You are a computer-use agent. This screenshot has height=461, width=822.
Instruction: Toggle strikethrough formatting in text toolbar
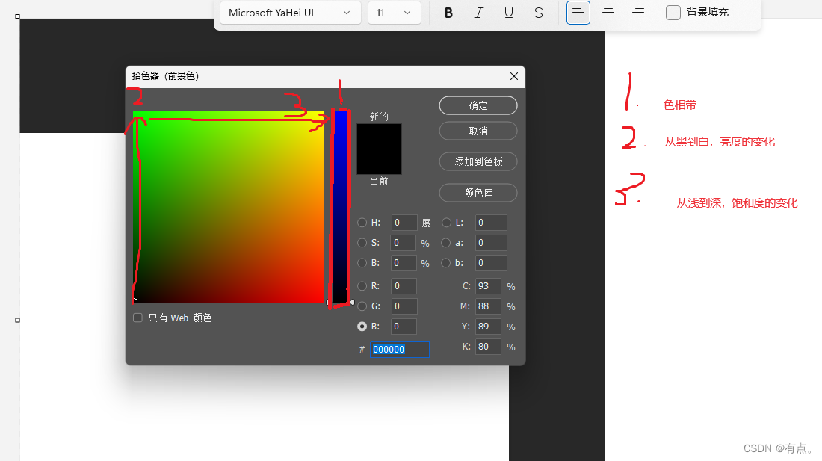538,13
